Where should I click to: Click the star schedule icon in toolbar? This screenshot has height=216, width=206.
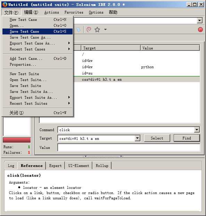pyautogui.click(x=97, y=30)
